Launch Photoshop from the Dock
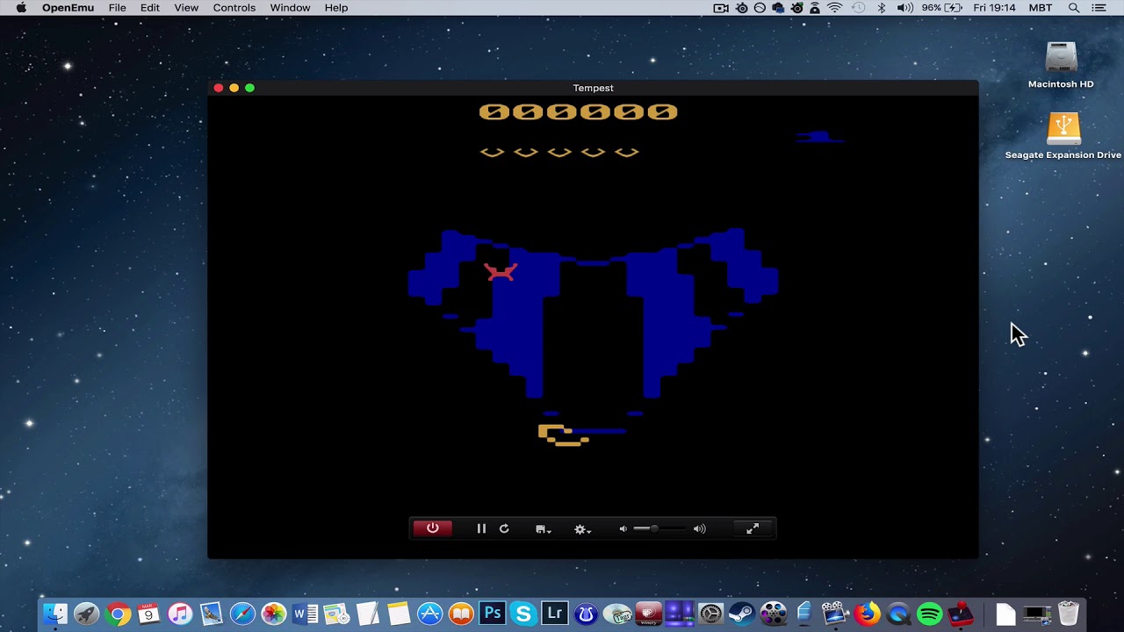Image resolution: width=1124 pixels, height=632 pixels. [493, 614]
